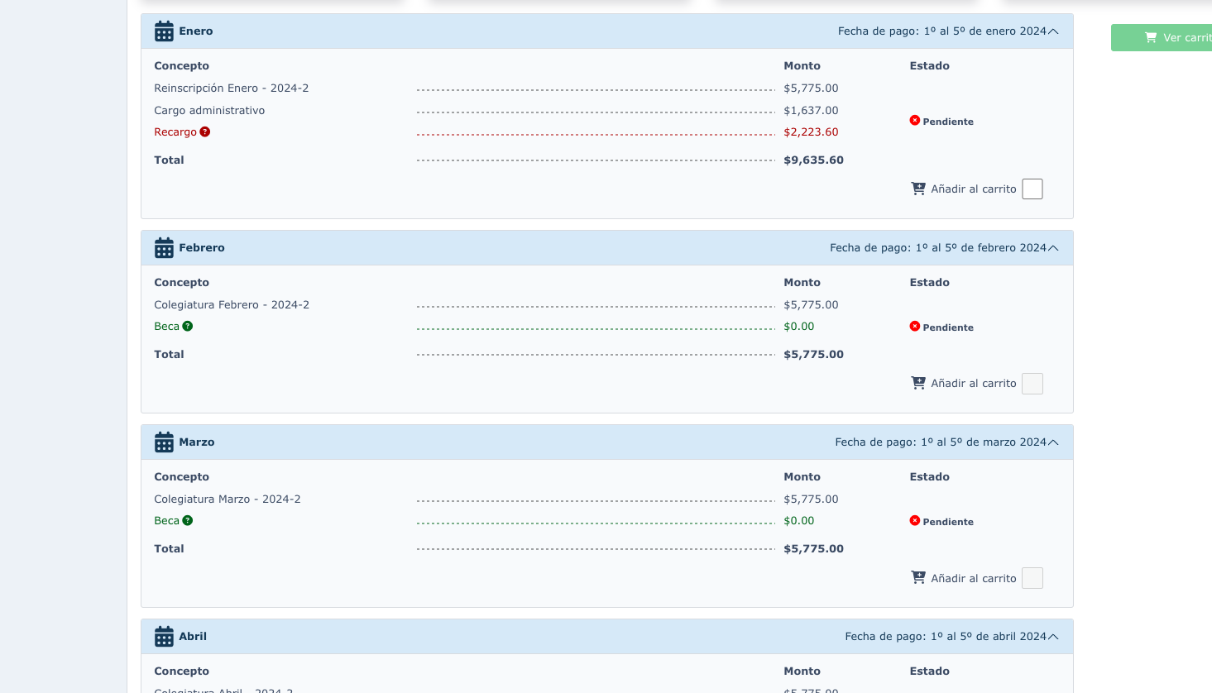Click the Enero section title
Image resolution: width=1212 pixels, height=693 pixels.
point(196,31)
